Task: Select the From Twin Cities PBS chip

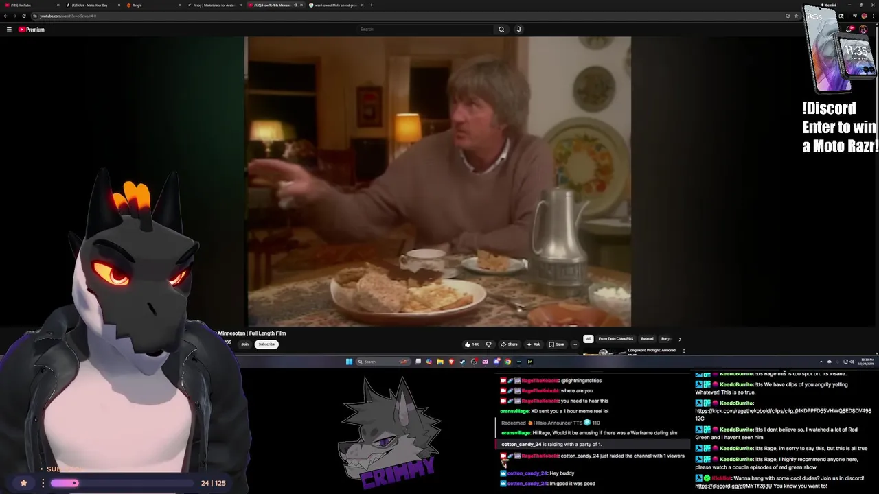Action: [x=616, y=339]
